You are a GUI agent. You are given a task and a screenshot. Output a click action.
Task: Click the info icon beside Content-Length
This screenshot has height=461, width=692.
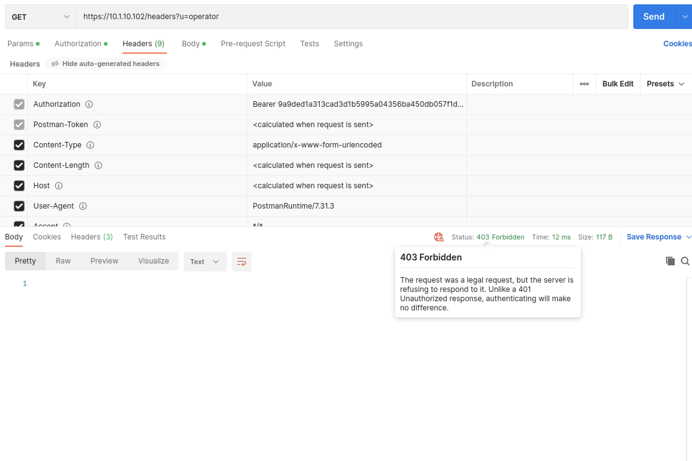tap(98, 165)
